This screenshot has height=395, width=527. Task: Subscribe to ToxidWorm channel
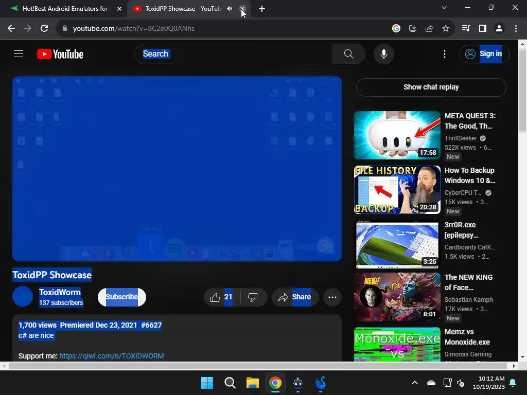pyautogui.click(x=121, y=297)
